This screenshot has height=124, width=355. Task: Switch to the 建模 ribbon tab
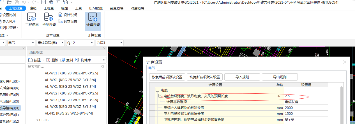pos(33,8)
